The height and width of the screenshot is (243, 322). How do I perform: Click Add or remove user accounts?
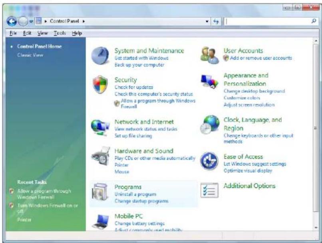(261, 58)
